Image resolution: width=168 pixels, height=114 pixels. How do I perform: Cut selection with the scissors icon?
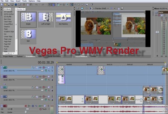(24, 4)
